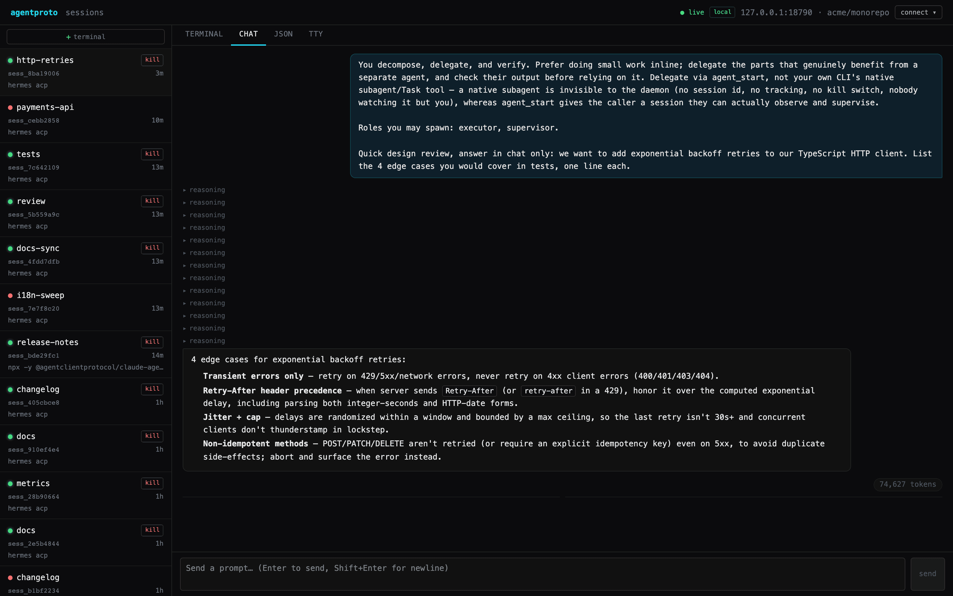
Task: Click the npx -y @agentclientprotocol command text
Action: (x=85, y=368)
